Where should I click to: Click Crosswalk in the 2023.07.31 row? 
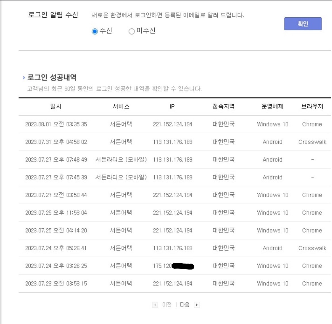coord(312,142)
